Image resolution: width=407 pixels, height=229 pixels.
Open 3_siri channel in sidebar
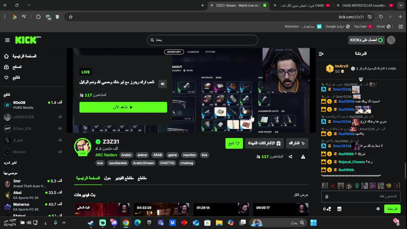(33, 140)
